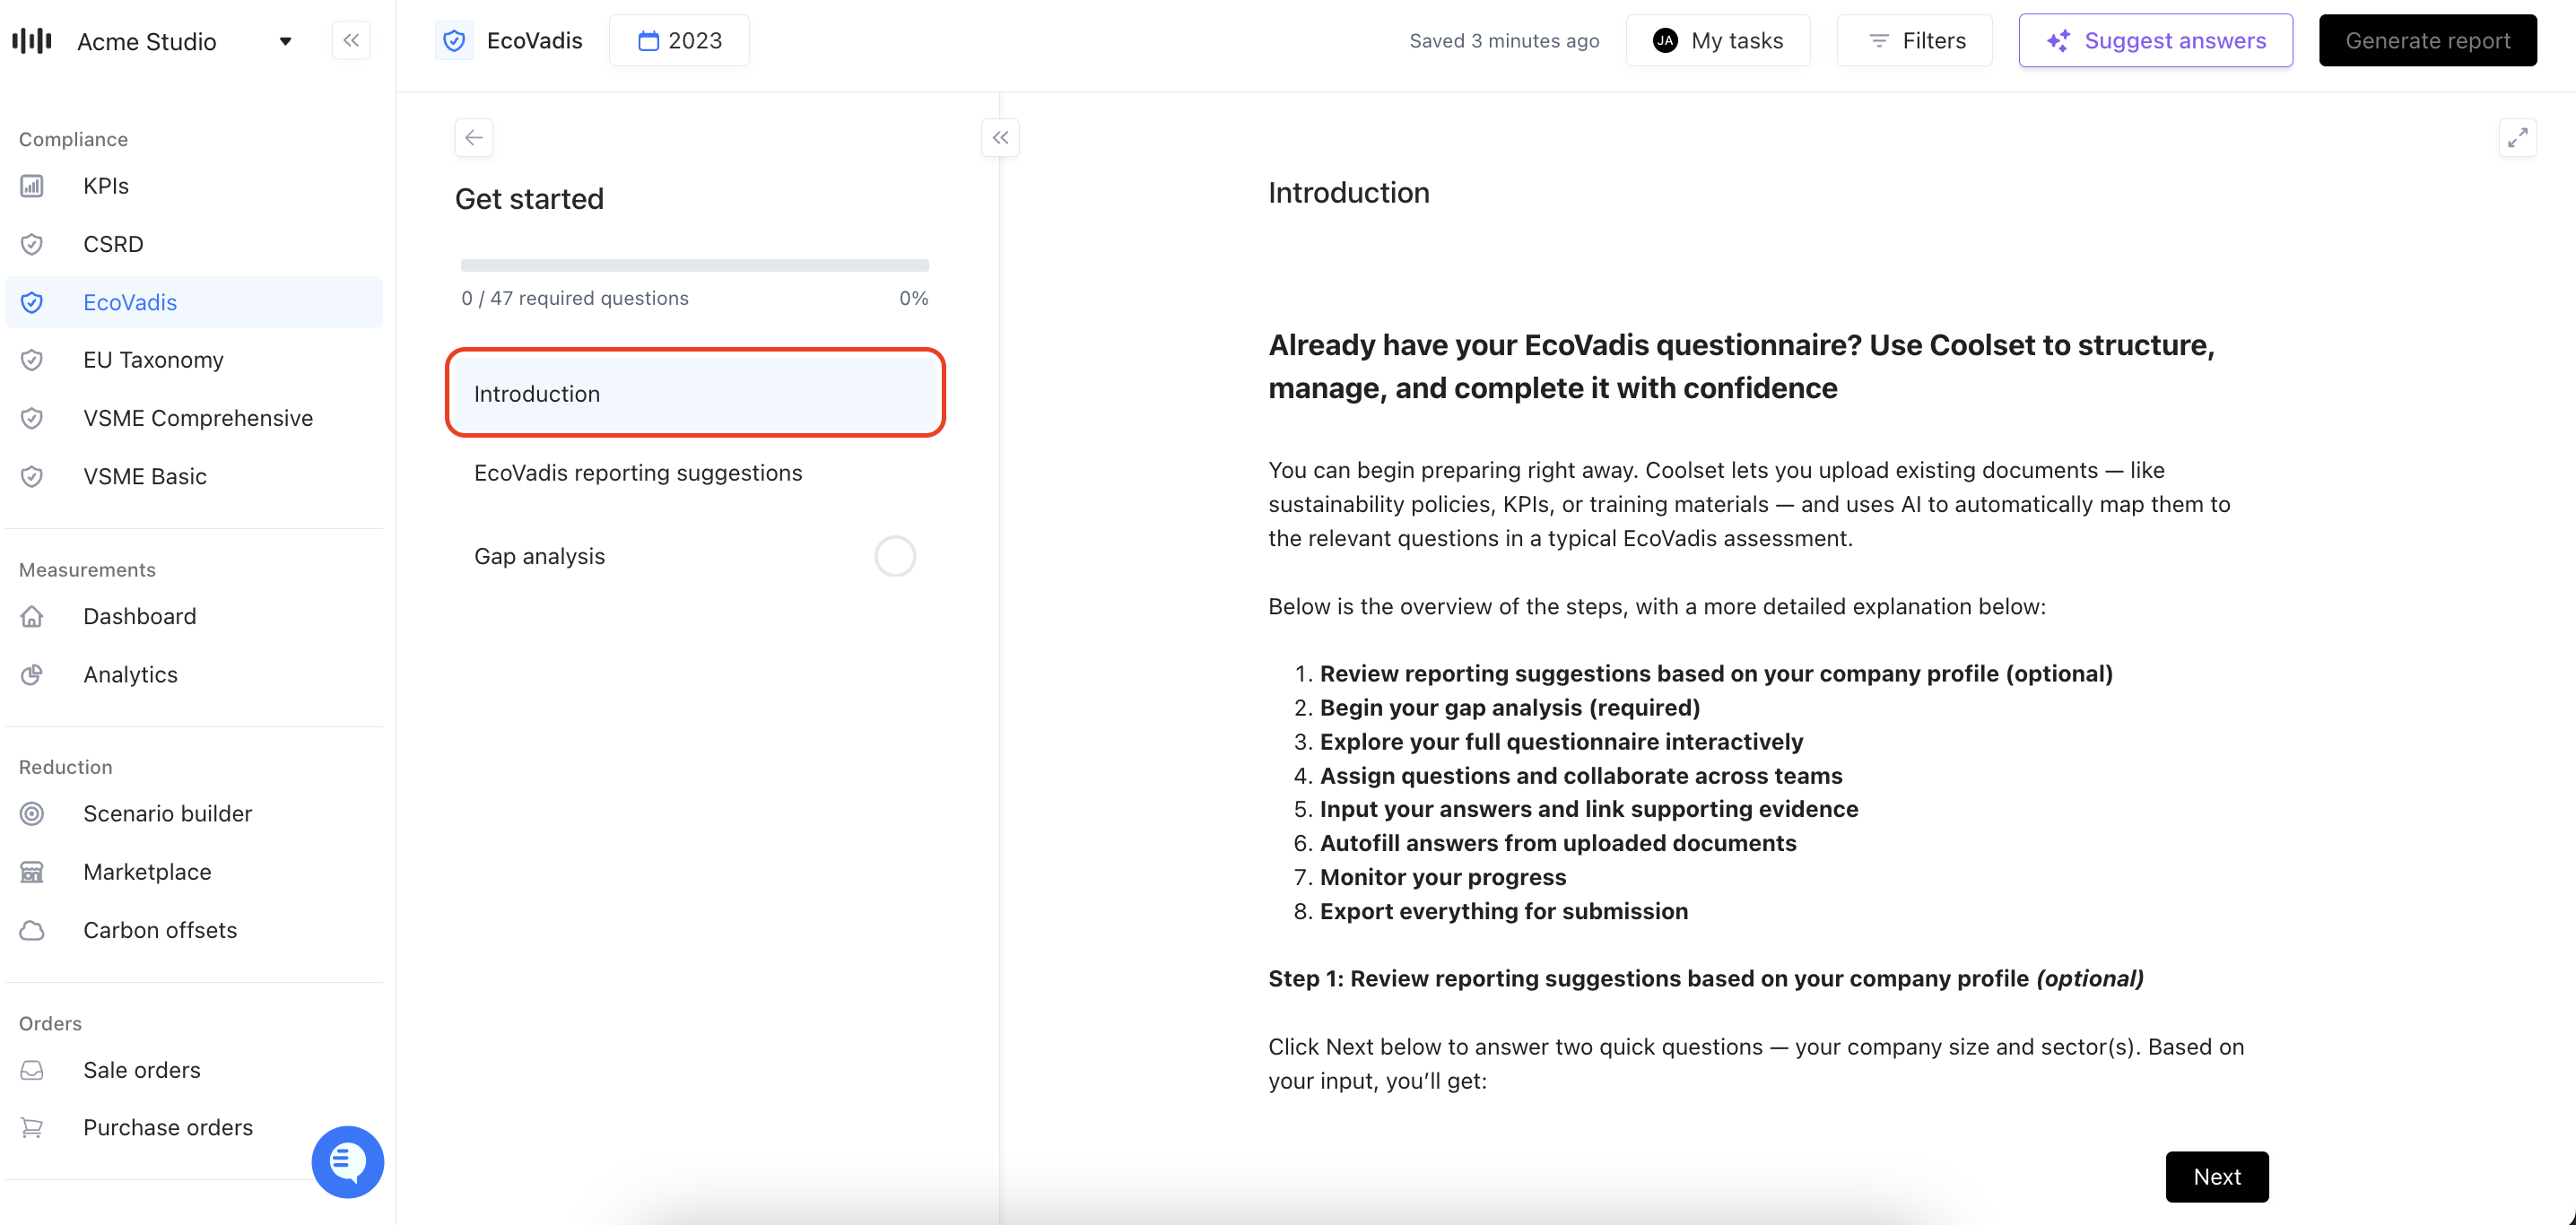2576x1225 pixels.
Task: Open the 2023 year selector
Action: tap(680, 41)
